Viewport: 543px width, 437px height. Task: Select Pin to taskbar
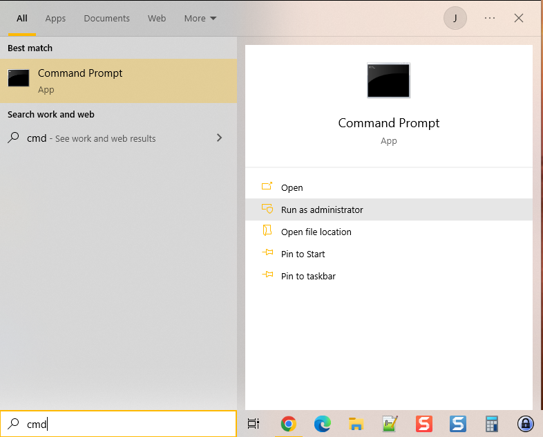pos(388,276)
